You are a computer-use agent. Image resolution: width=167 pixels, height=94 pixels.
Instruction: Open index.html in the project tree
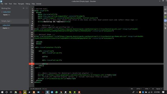click(6, 25)
